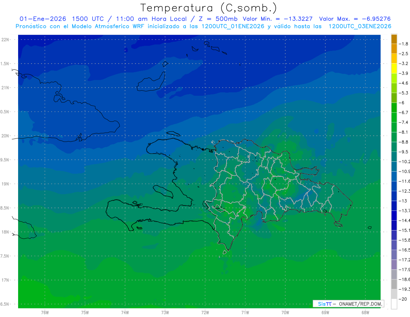The image size is (410, 317).
Task: Click the "69W" longitude label
Action: 325,313
